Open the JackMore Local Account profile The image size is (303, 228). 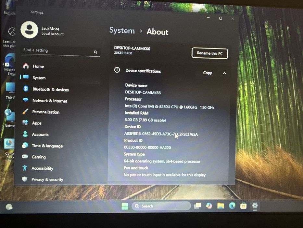click(43, 30)
